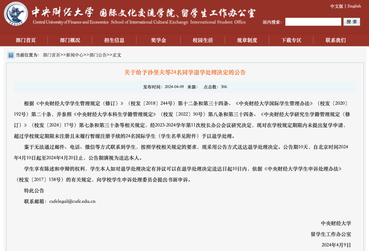Viewport: 369px width, 251px height.
Task: Click inside the site search input box
Action: click(313, 22)
